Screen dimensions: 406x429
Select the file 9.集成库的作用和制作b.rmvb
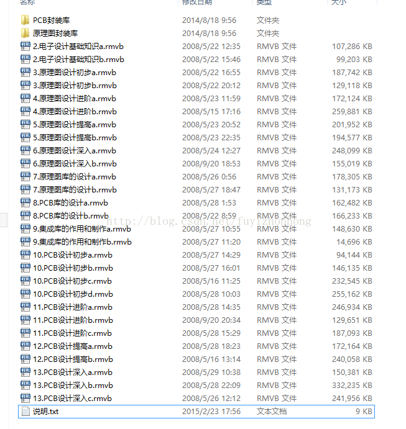pyautogui.click(x=196, y=242)
